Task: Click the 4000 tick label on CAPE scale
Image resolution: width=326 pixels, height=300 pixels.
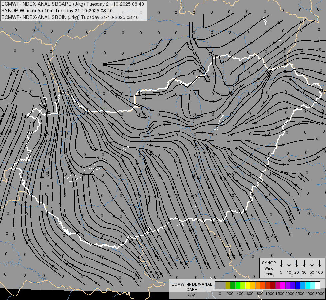Action: (310, 294)
